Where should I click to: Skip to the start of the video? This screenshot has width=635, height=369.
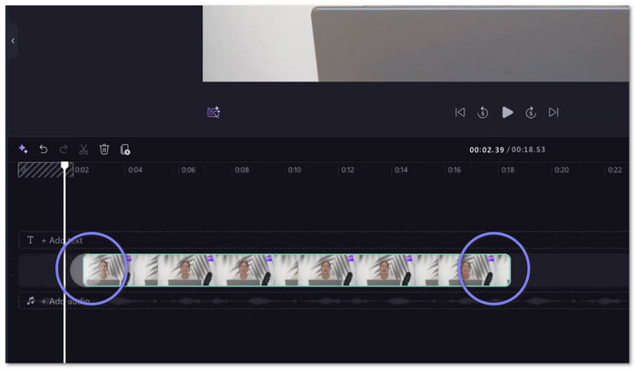pyautogui.click(x=460, y=112)
